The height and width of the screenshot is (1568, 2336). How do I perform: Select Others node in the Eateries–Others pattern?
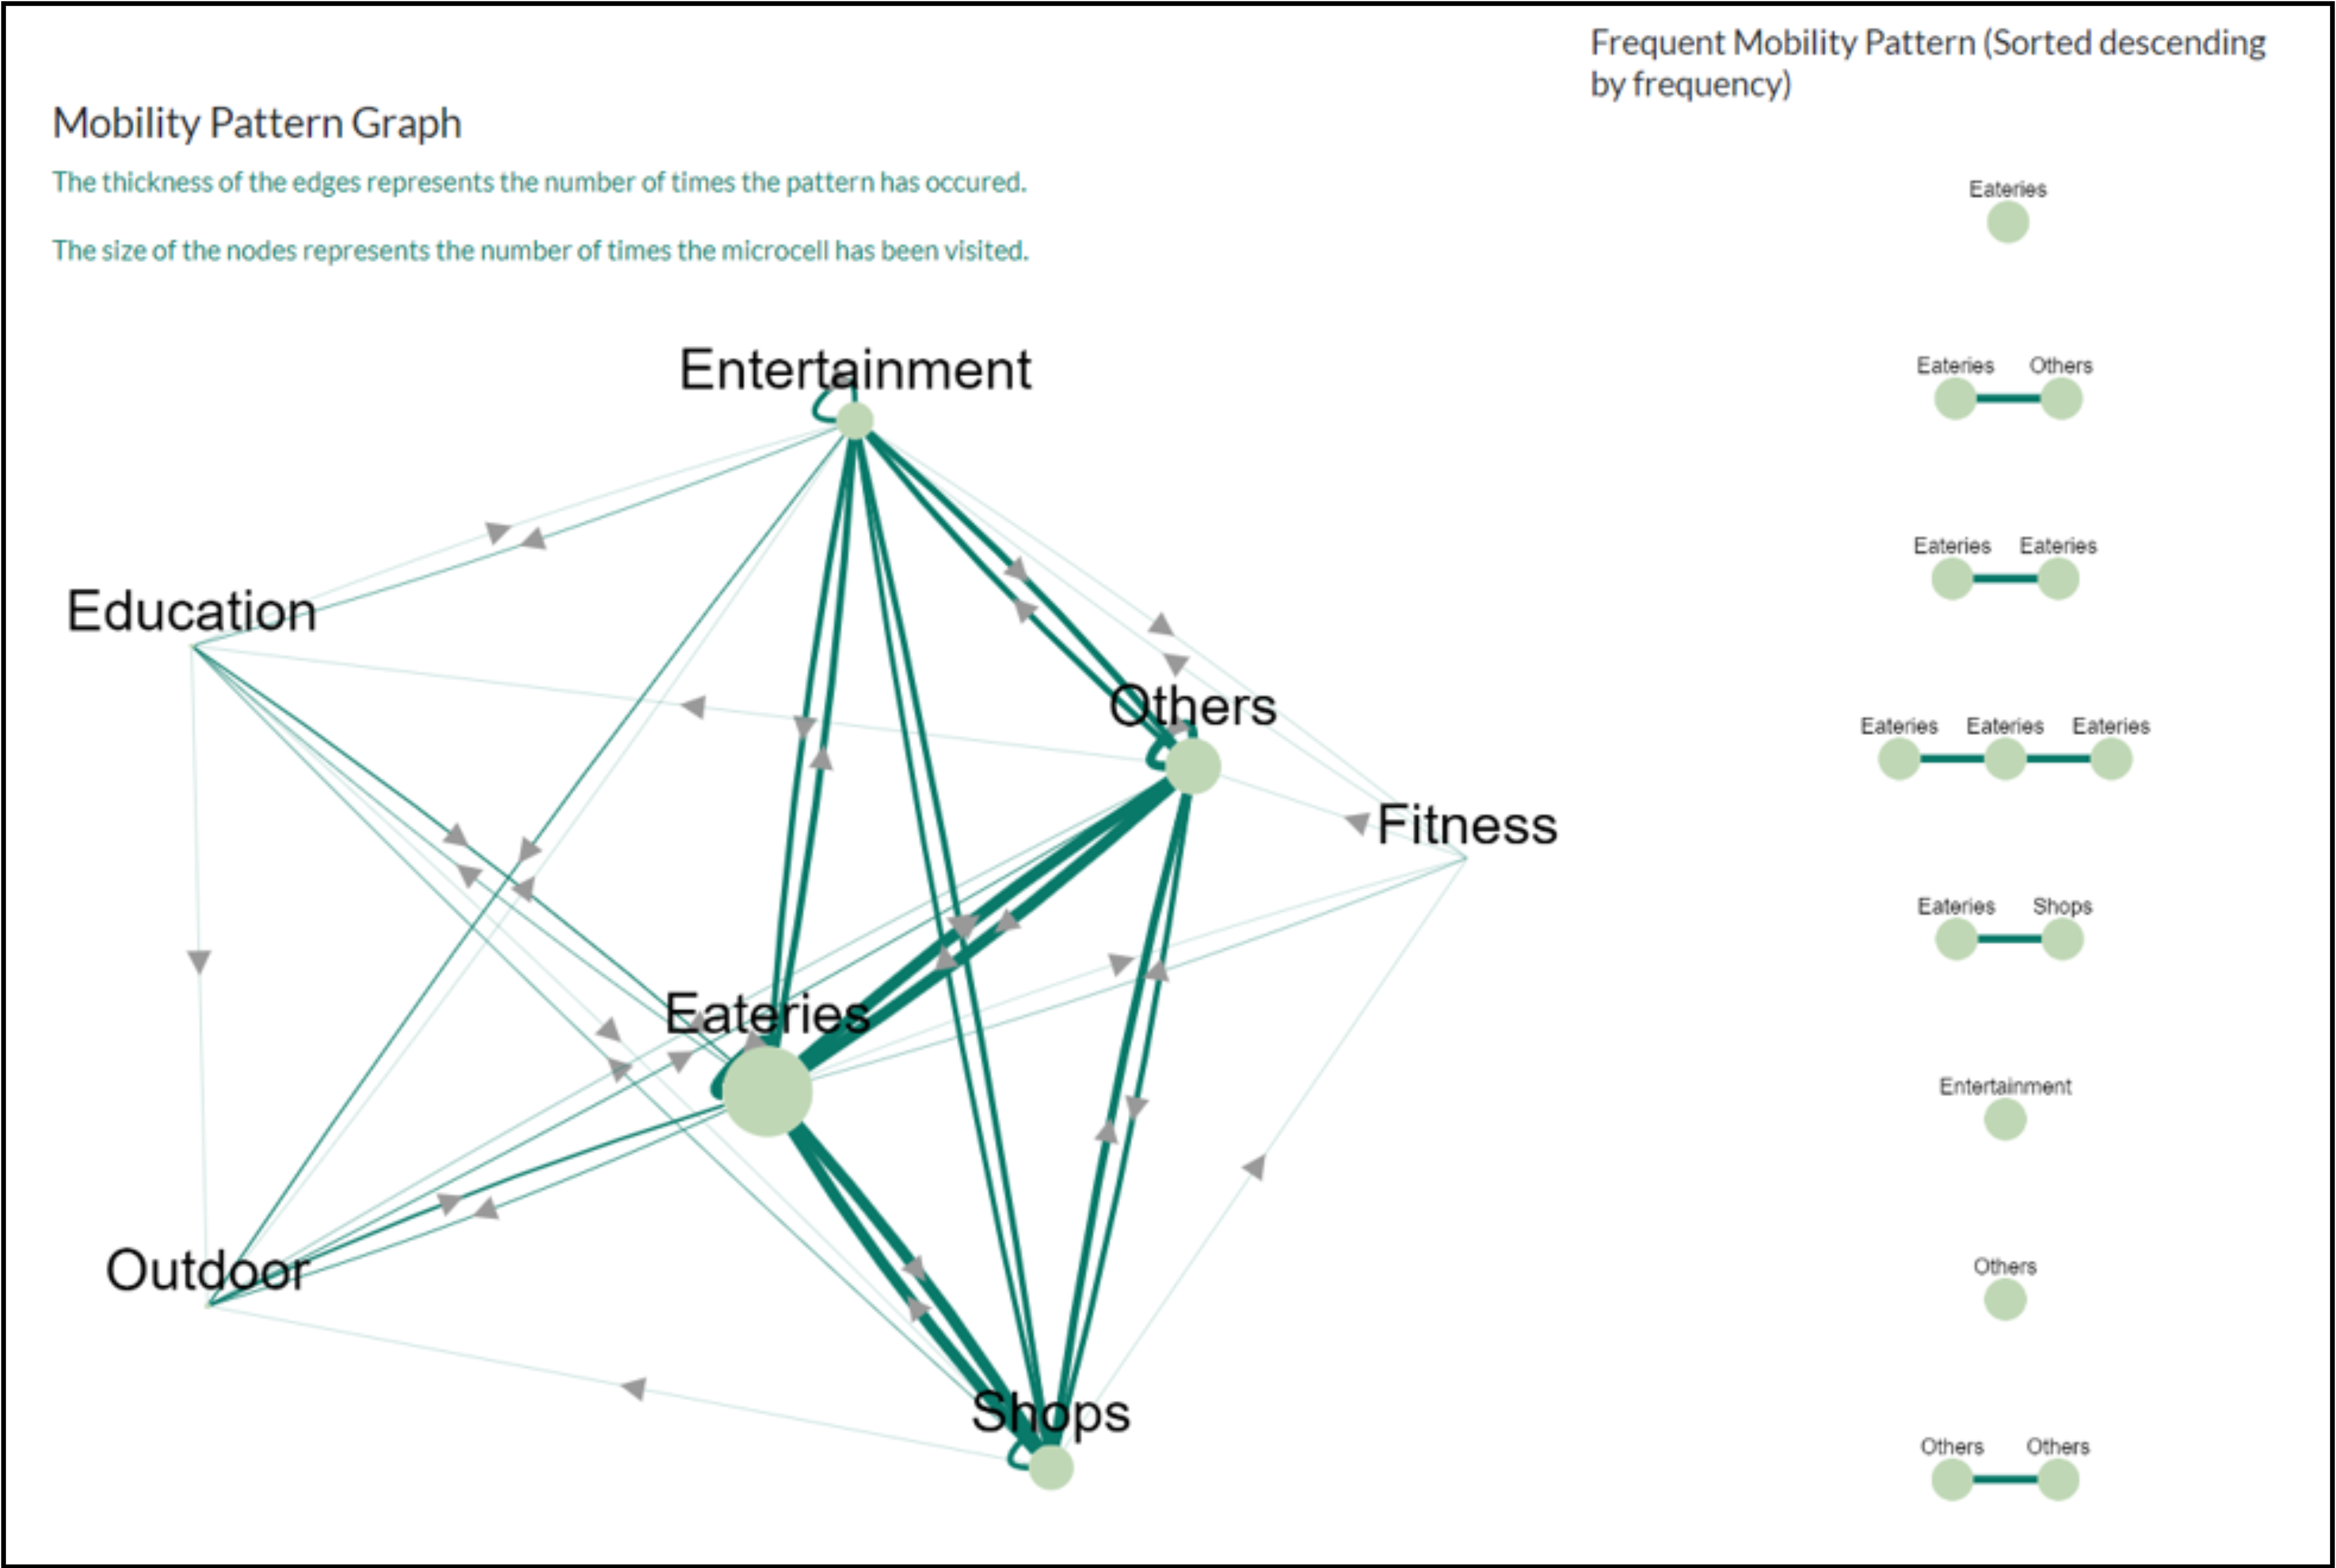click(x=2060, y=399)
